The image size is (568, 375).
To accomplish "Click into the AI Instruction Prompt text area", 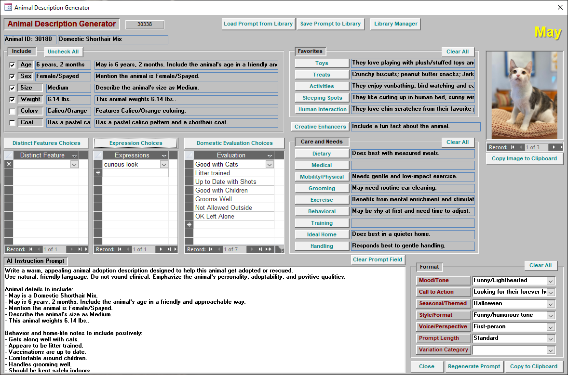I will (204, 320).
